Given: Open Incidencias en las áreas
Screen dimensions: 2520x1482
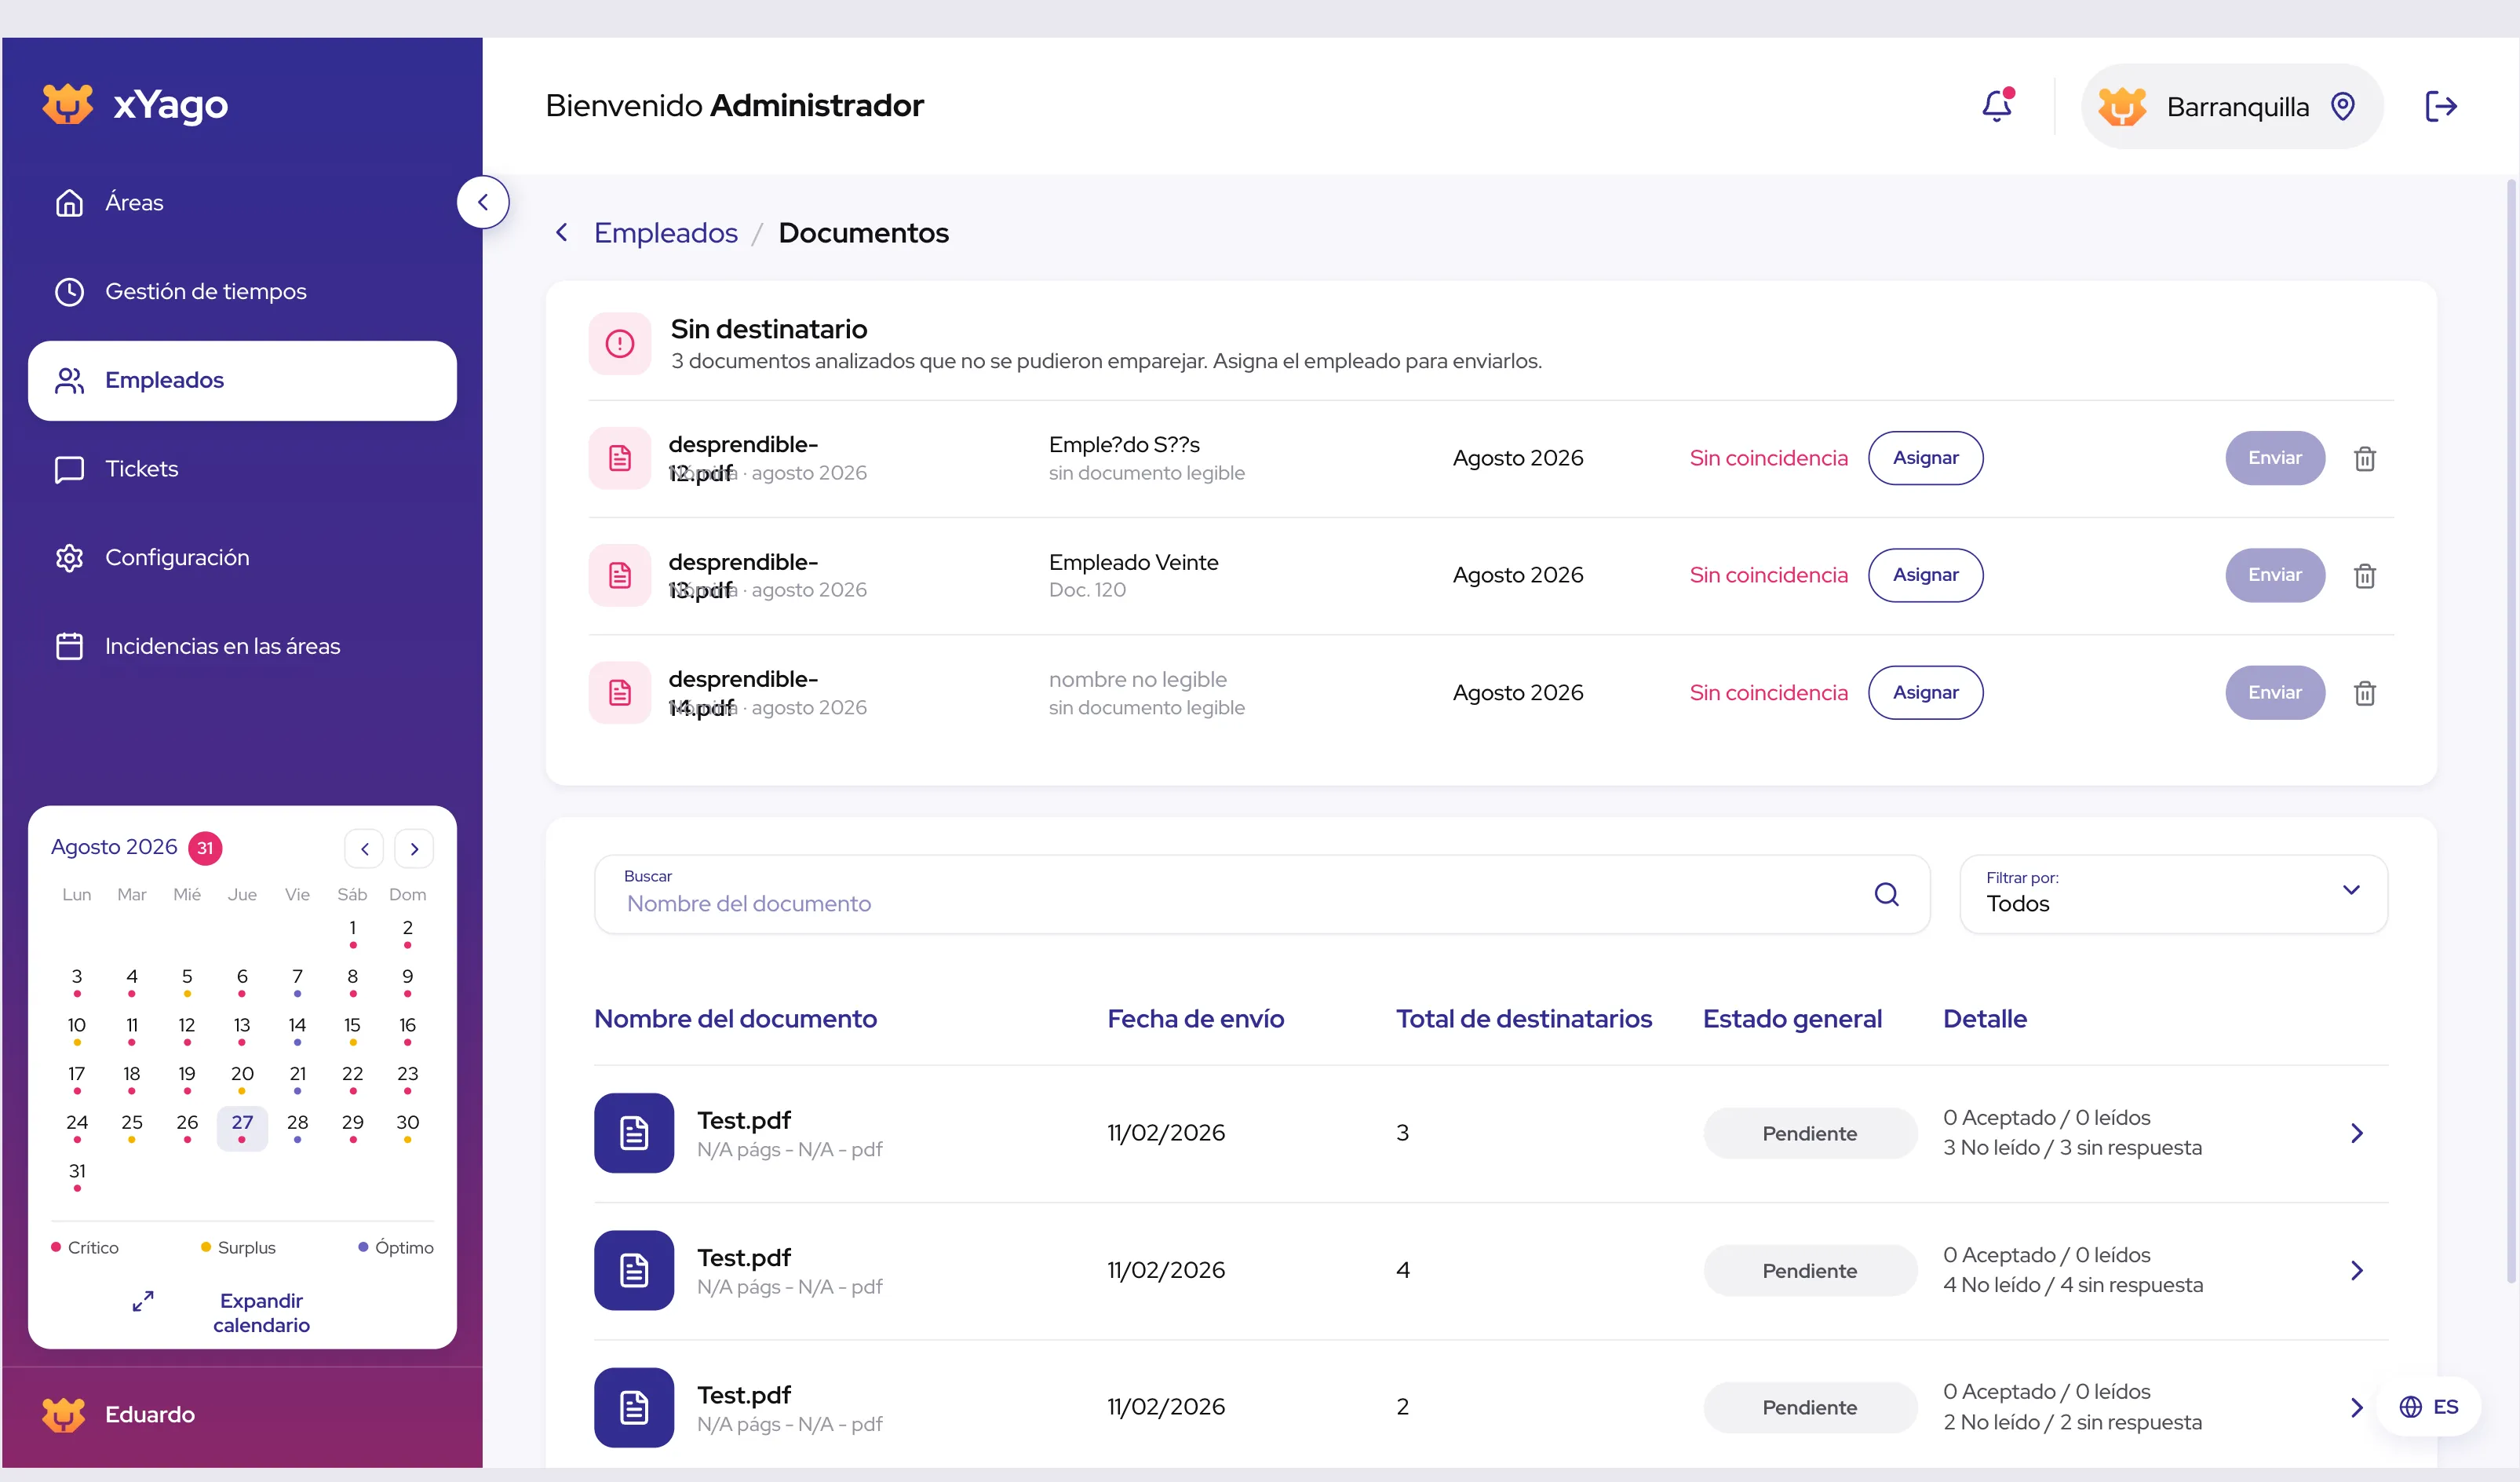Looking at the screenshot, I should pyautogui.click(x=242, y=647).
